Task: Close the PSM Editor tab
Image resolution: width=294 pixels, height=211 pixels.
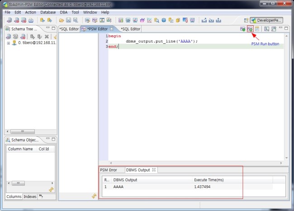Action: point(111,29)
